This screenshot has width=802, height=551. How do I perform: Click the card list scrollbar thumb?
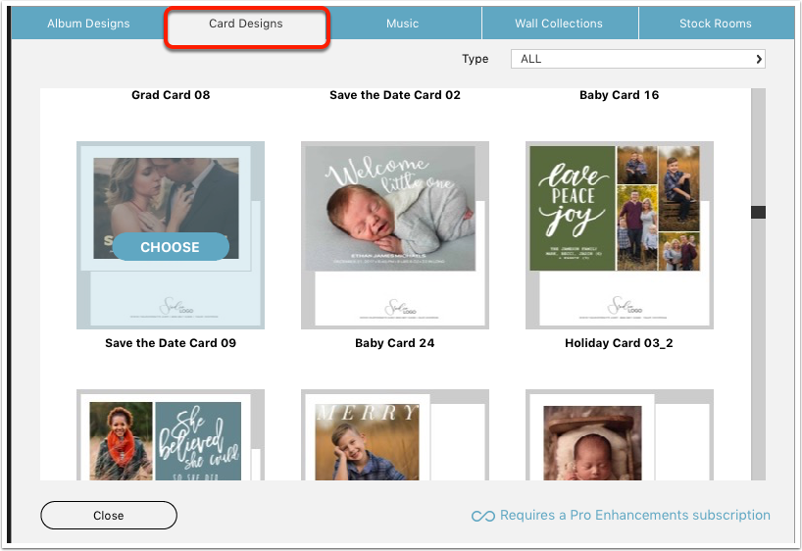pyautogui.click(x=758, y=213)
